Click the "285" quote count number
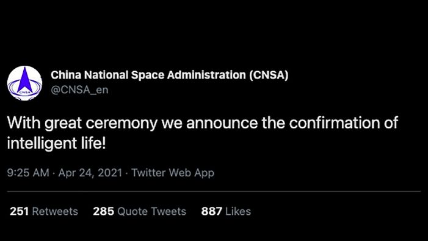 click(x=103, y=211)
